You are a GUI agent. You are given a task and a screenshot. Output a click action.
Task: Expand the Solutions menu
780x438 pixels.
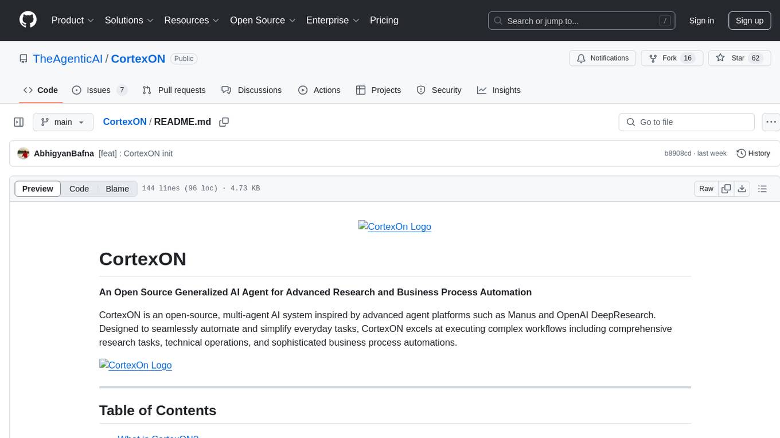129,20
